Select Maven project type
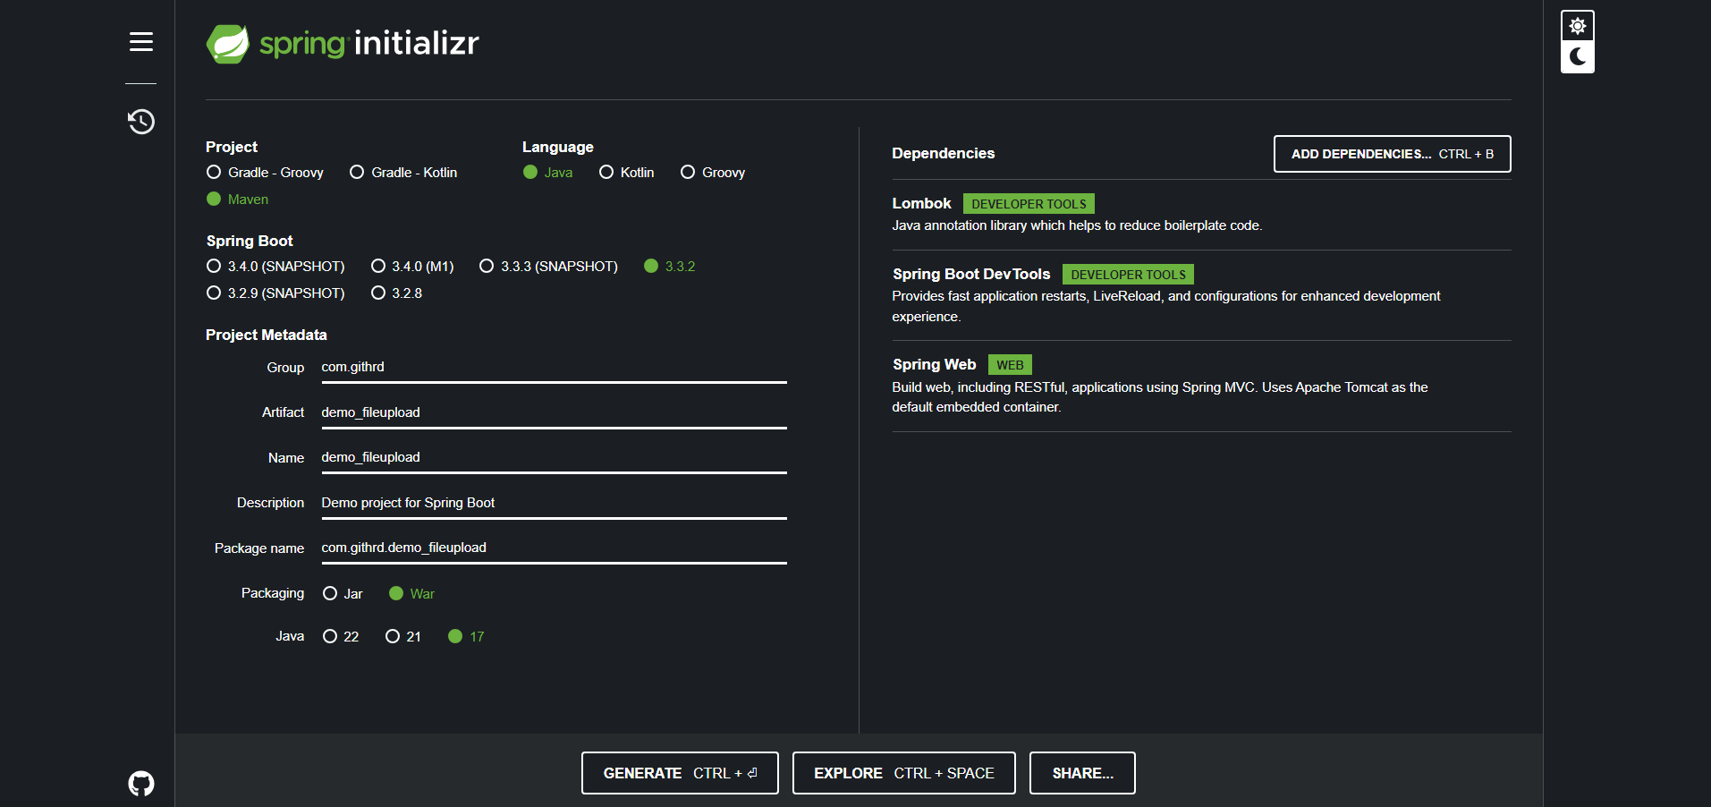Screen dimensions: 1711x807 click(x=237, y=199)
